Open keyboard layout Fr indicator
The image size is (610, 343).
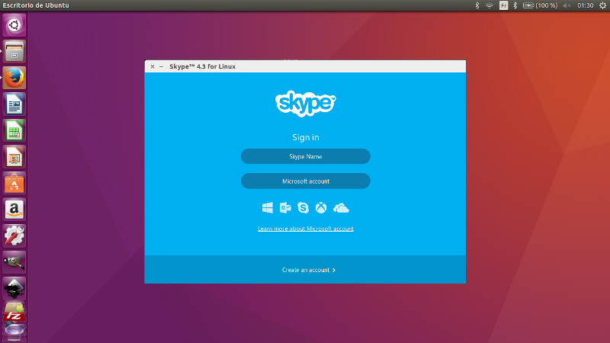(503, 5)
